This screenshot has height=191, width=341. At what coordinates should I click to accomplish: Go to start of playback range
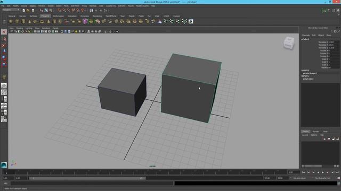pos(303,172)
